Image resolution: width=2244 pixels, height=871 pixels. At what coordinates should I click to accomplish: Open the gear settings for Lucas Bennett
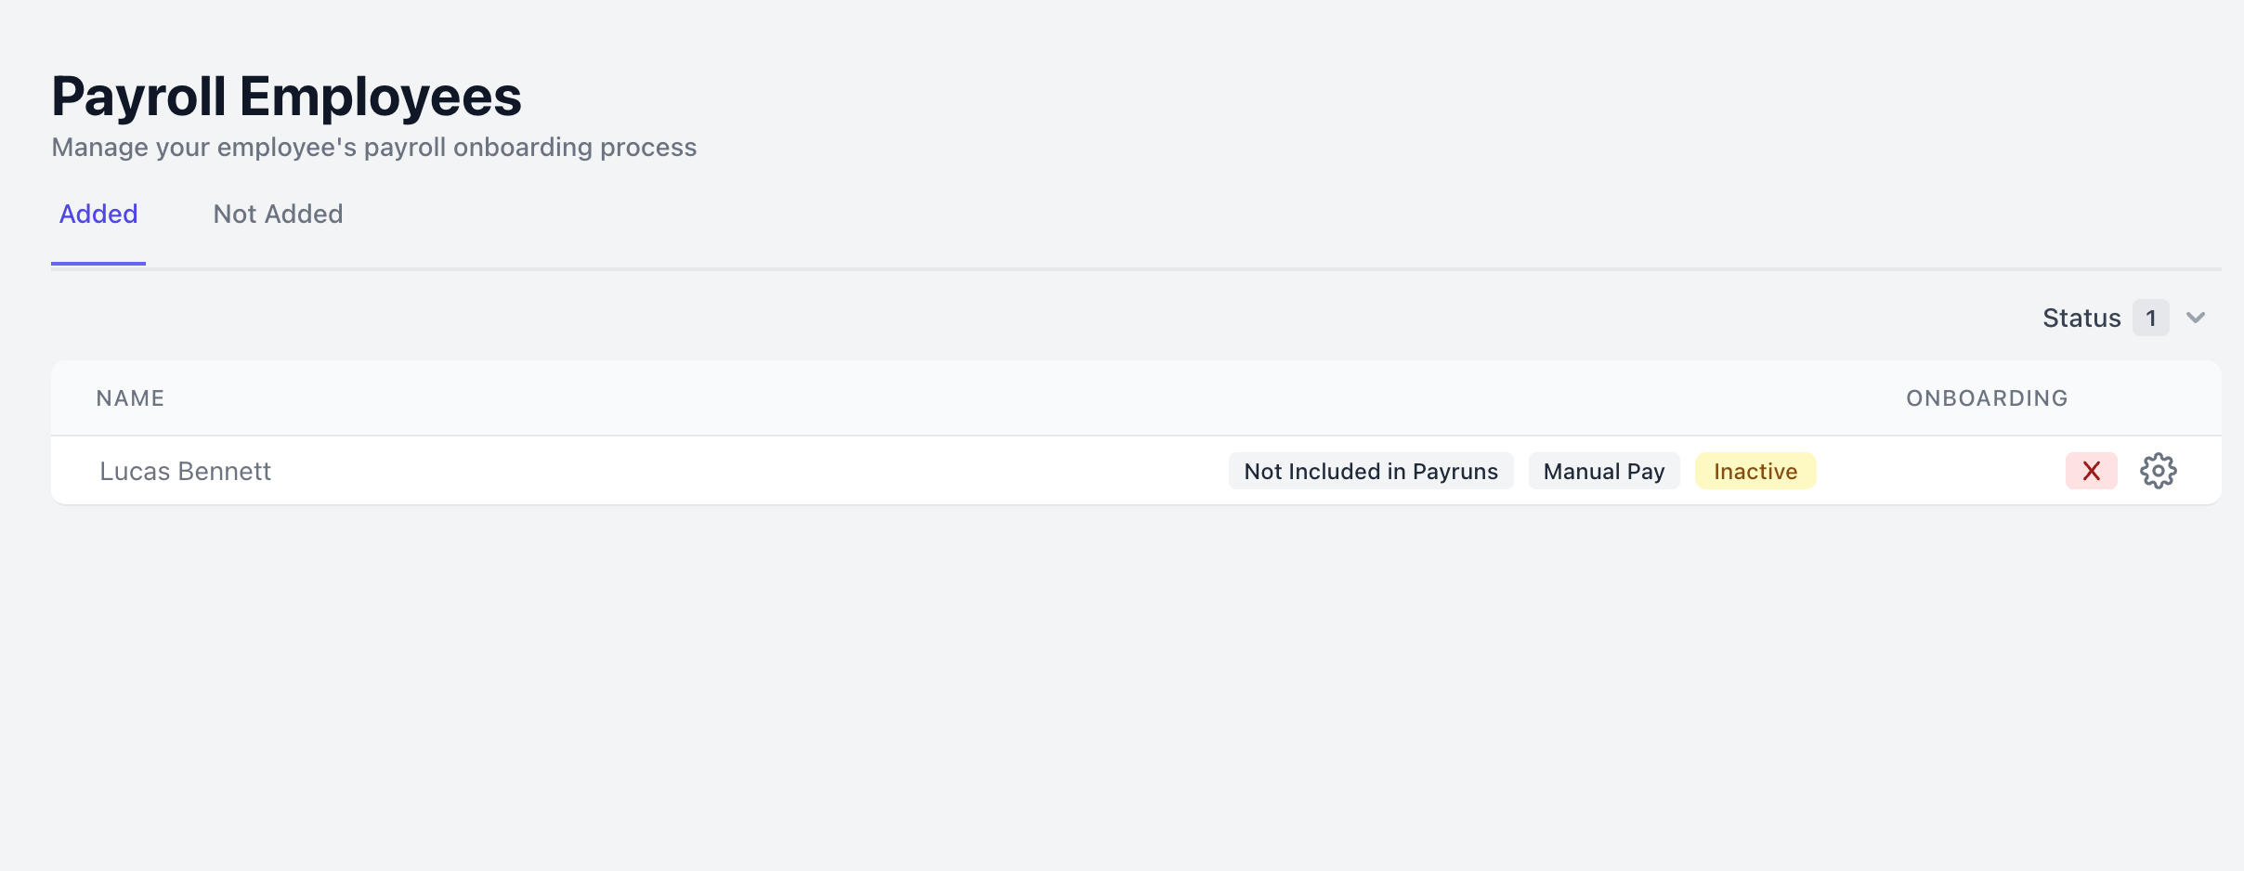2158,471
